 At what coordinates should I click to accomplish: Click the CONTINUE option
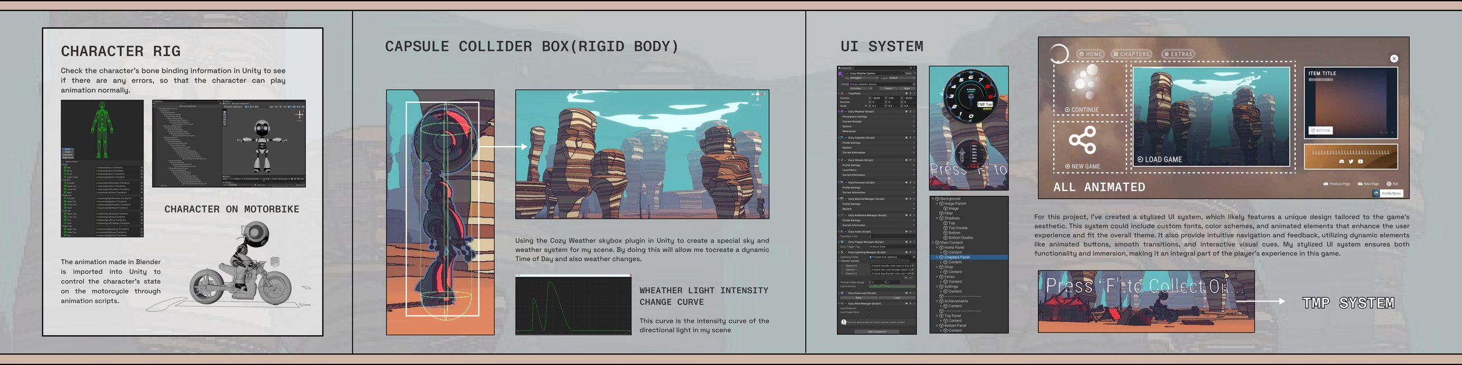(1082, 110)
